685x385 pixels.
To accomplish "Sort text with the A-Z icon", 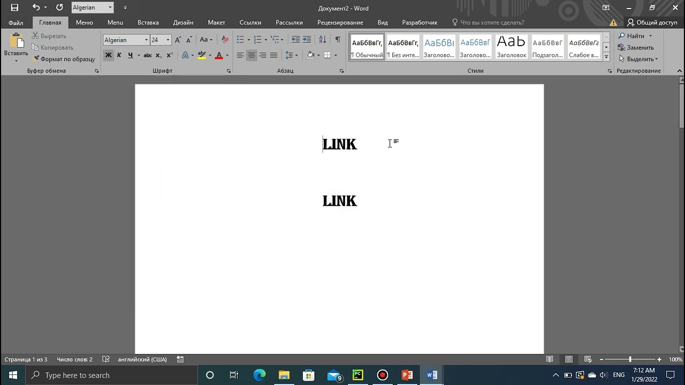I will pyautogui.click(x=322, y=40).
